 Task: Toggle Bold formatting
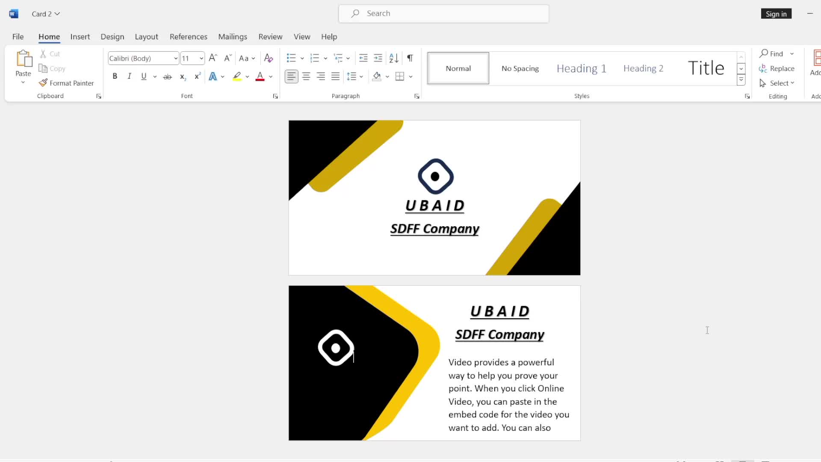click(115, 77)
